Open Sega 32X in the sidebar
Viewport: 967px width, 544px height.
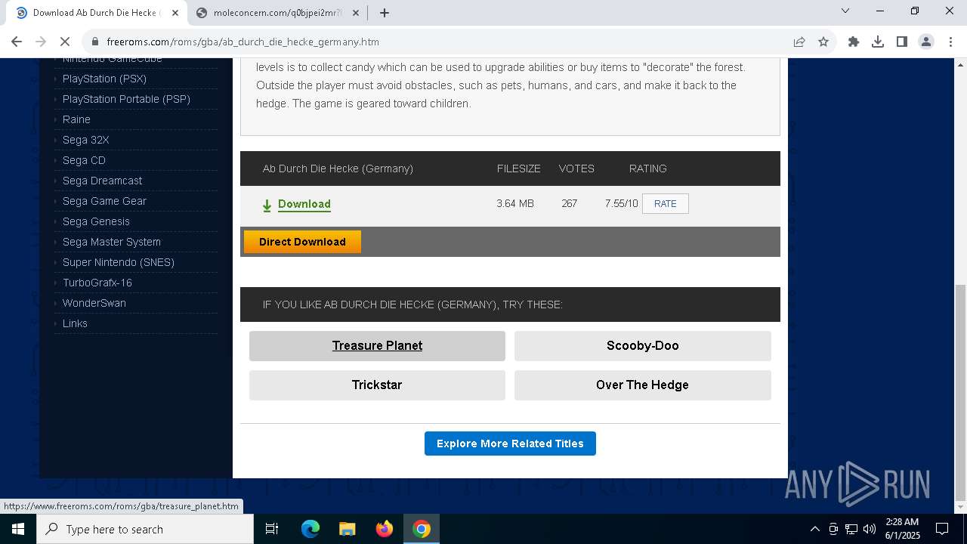(x=85, y=140)
